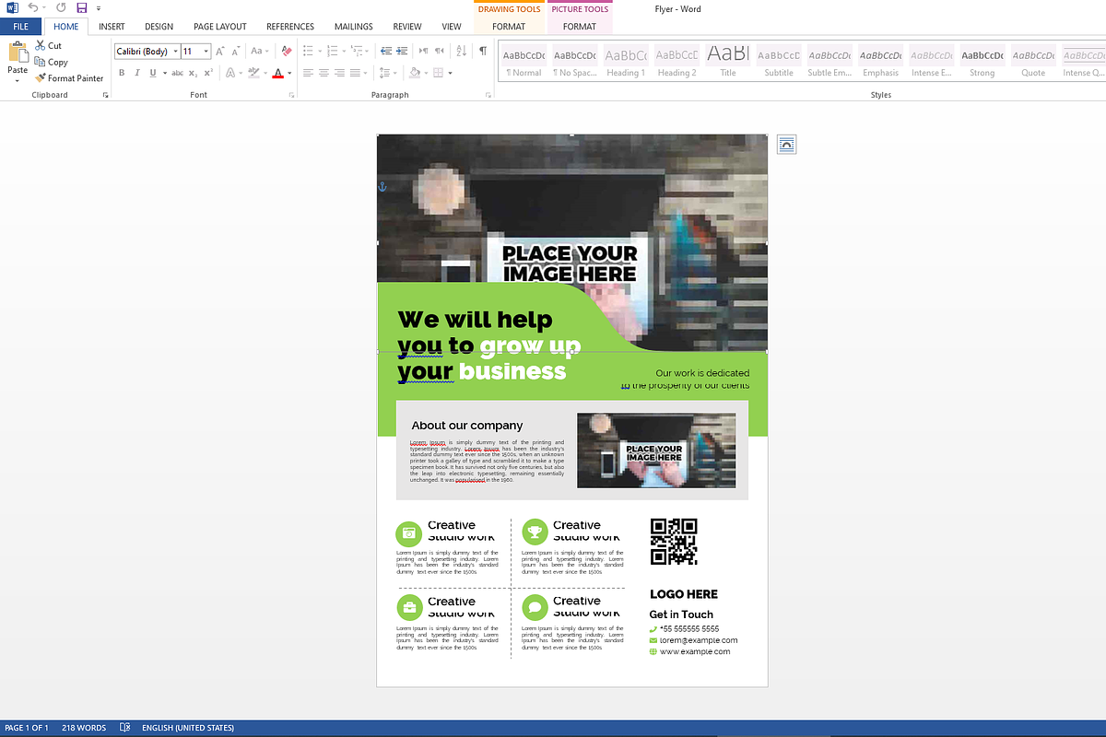1106x737 pixels.
Task: Launch the Paragraph dialog expander
Action: coord(488,95)
